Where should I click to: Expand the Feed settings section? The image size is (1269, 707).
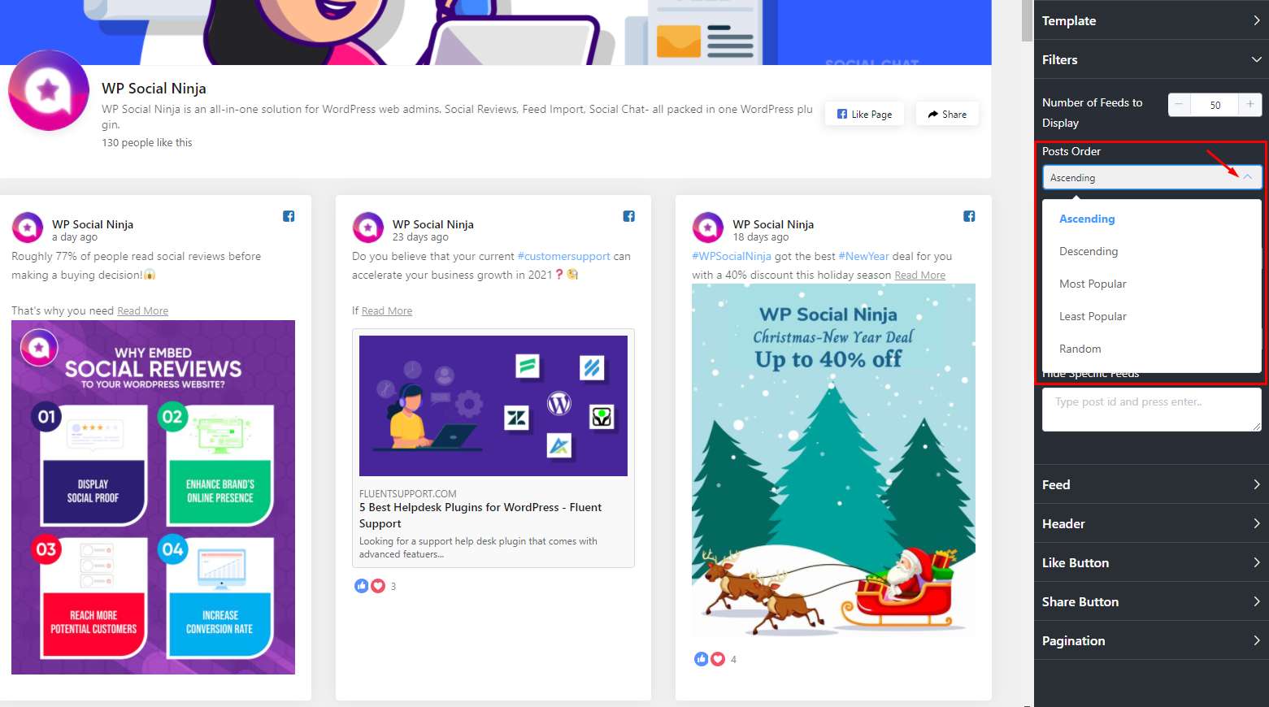(1151, 484)
